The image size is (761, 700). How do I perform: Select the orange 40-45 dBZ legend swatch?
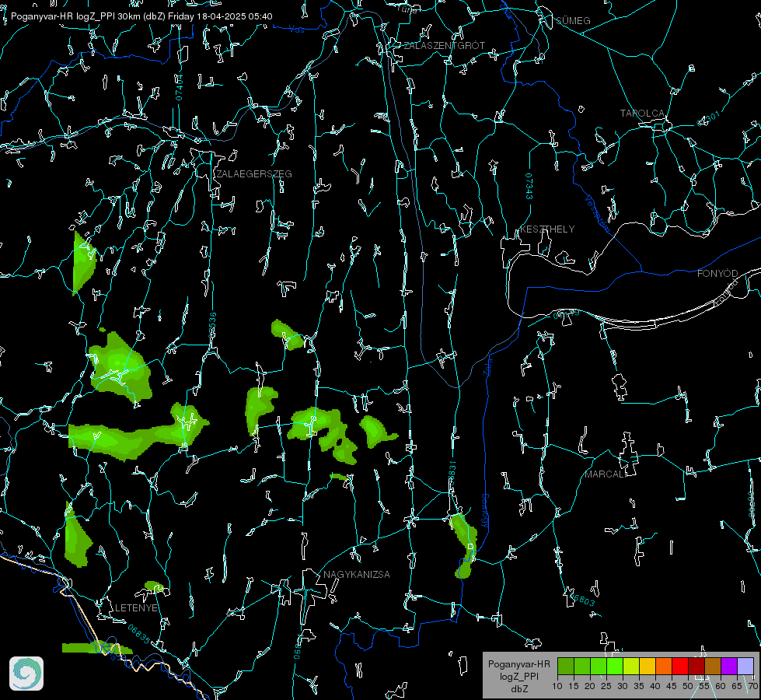coord(664,667)
